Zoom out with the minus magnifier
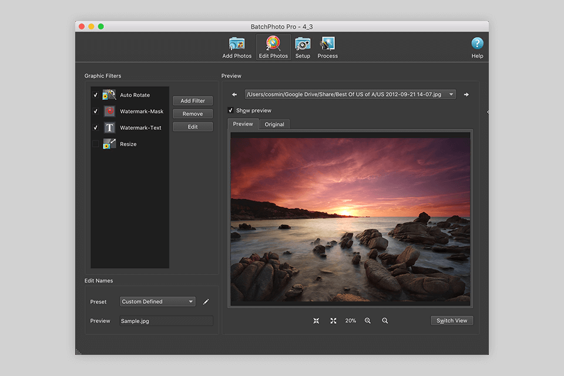The width and height of the screenshot is (564, 376). coord(385,321)
